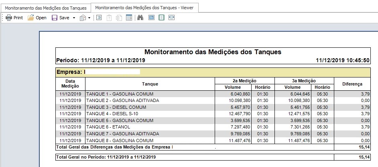Select the fit-width arrows icon

pyautogui.click(x=171, y=18)
